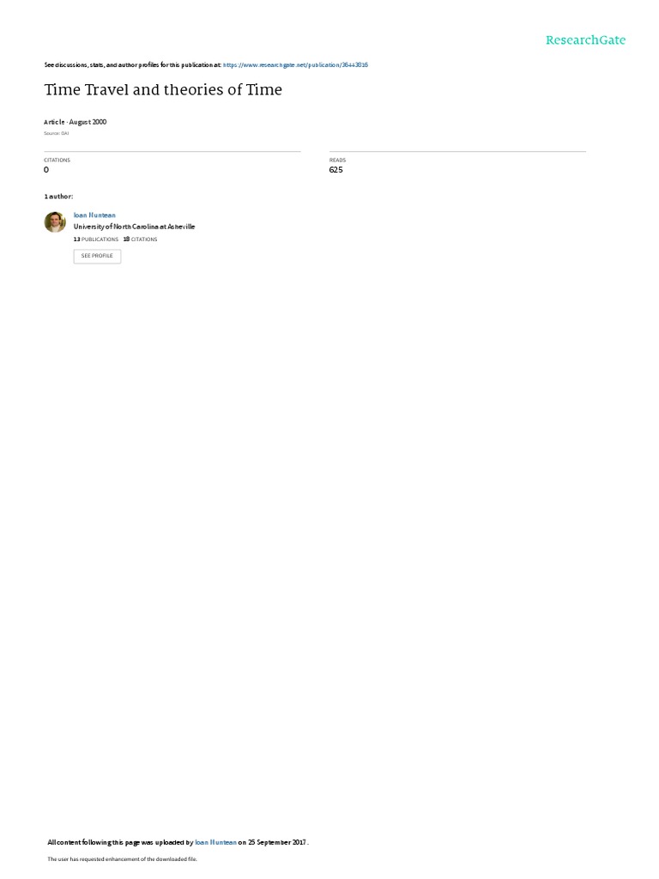
Task: Click the '25 September 2017' upload date
Action: [277, 842]
